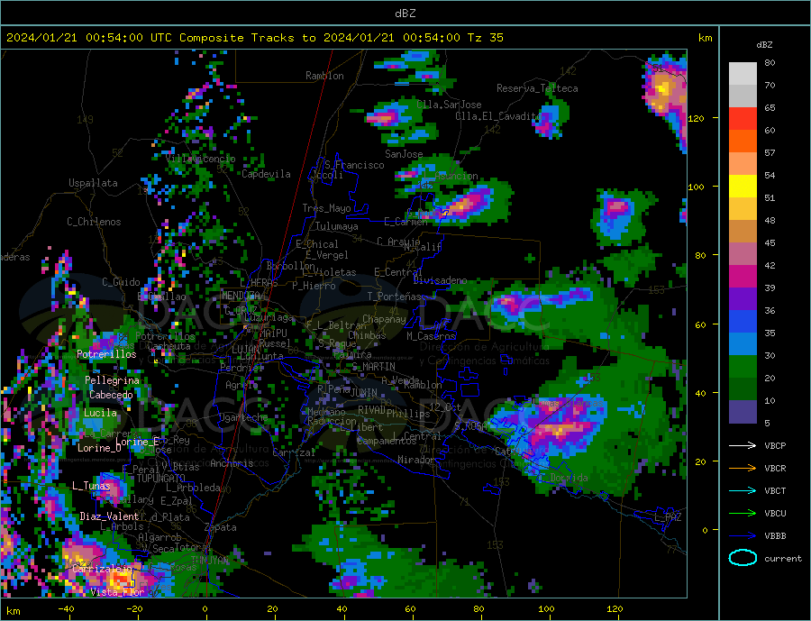Click the 'E_Vergel' map label

pos(327,255)
